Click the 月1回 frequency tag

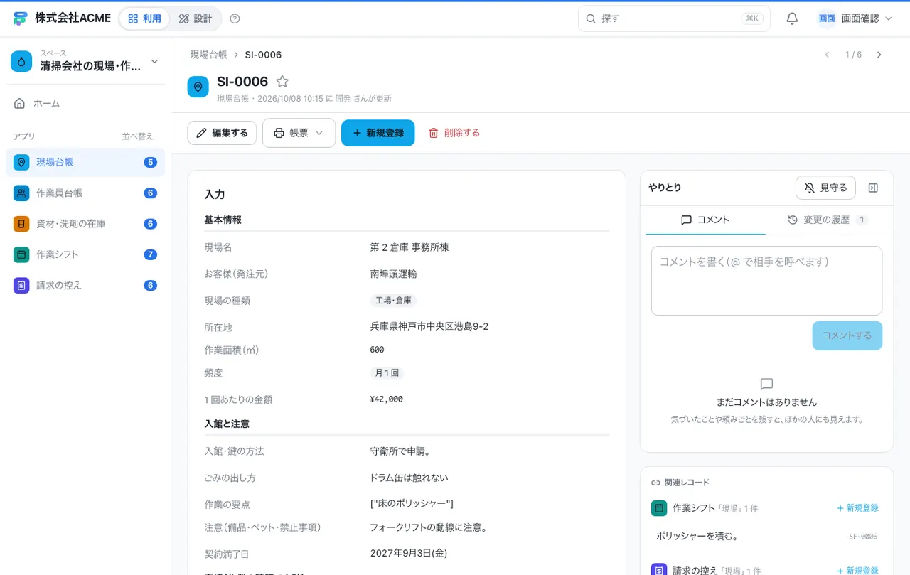tap(387, 373)
